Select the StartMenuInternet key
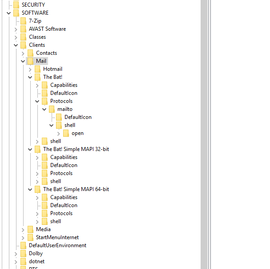Image resolution: width=270 pixels, height=269 pixels. tap(57, 237)
